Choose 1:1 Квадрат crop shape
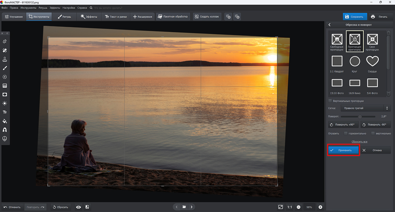The width and height of the screenshot is (395, 212). pos(337,64)
